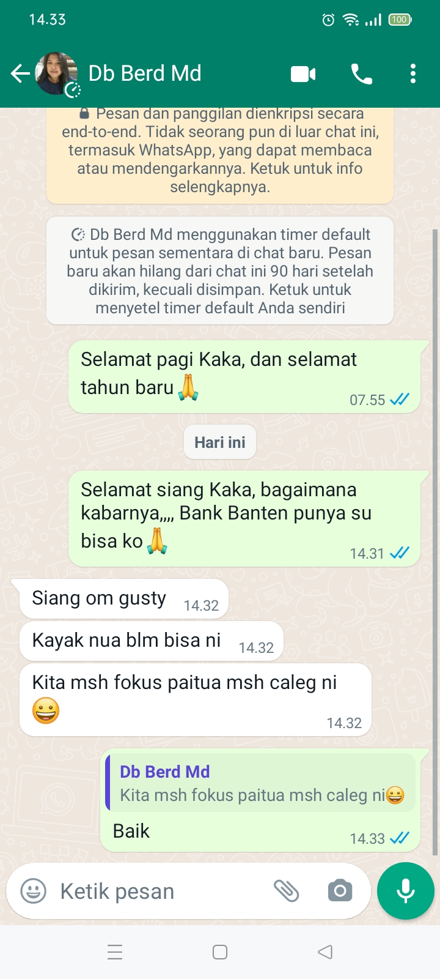Start a voice call via phone icon

(x=361, y=74)
